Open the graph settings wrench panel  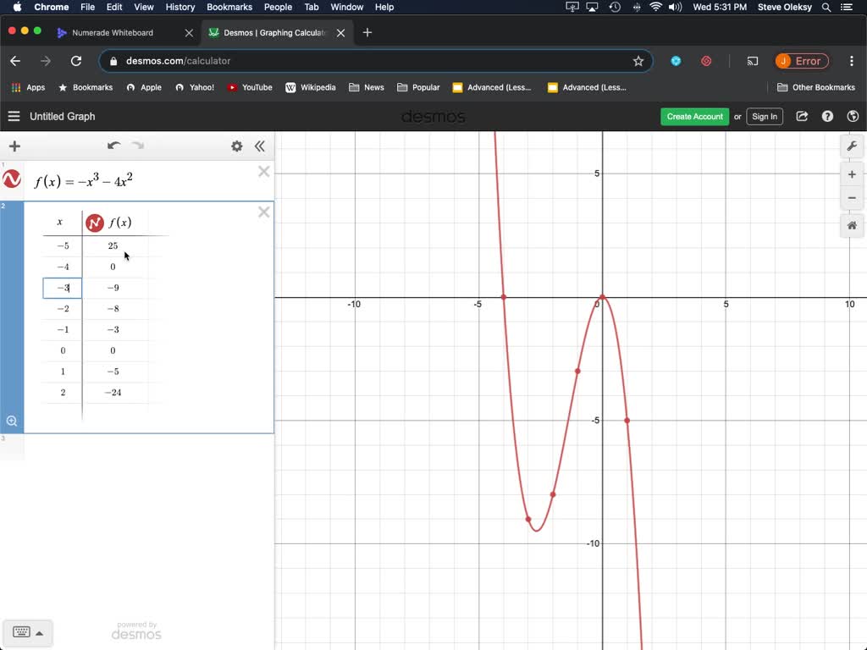[853, 146]
